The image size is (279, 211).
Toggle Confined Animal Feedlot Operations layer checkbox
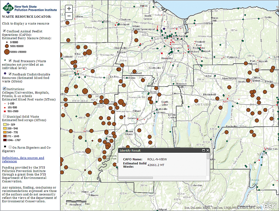point(4,31)
